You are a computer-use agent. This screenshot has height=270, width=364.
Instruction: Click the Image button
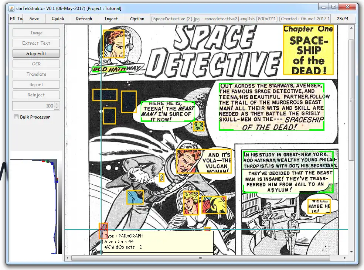(36, 33)
